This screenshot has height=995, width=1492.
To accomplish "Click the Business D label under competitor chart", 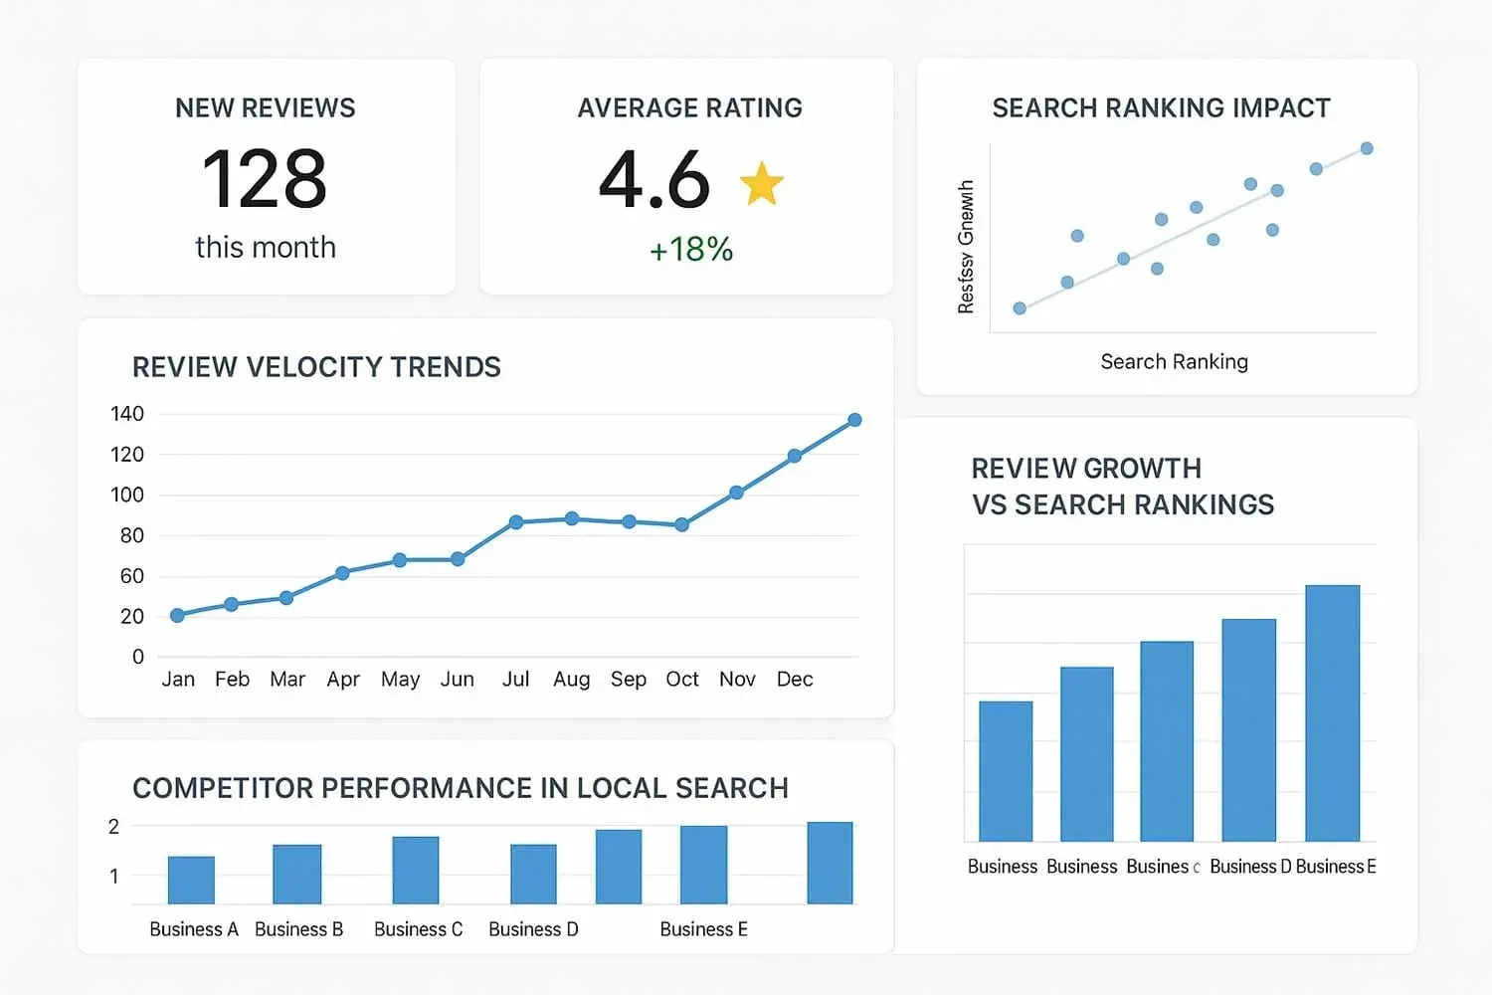I will coord(533,928).
